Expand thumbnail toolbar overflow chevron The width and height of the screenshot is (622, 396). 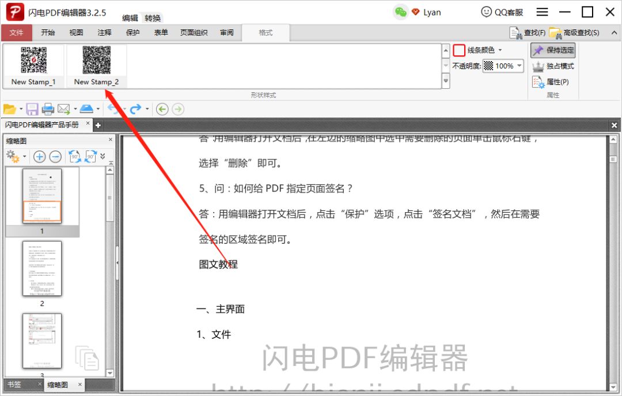click(103, 156)
